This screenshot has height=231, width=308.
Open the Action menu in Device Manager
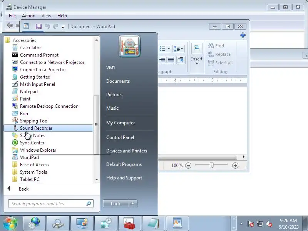[x=28, y=16]
